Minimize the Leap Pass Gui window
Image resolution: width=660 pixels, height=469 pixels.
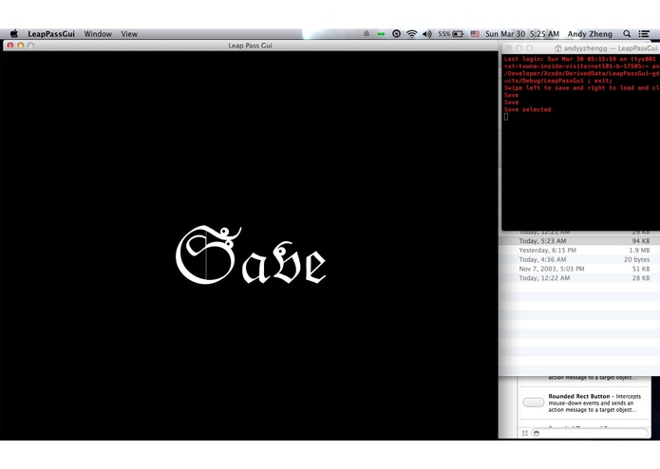[21, 46]
